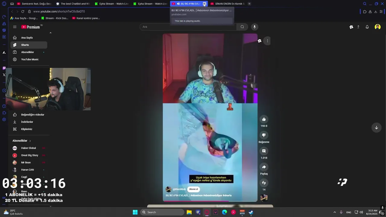Share the Short via Paylaş
386x217 pixels.
(264, 167)
